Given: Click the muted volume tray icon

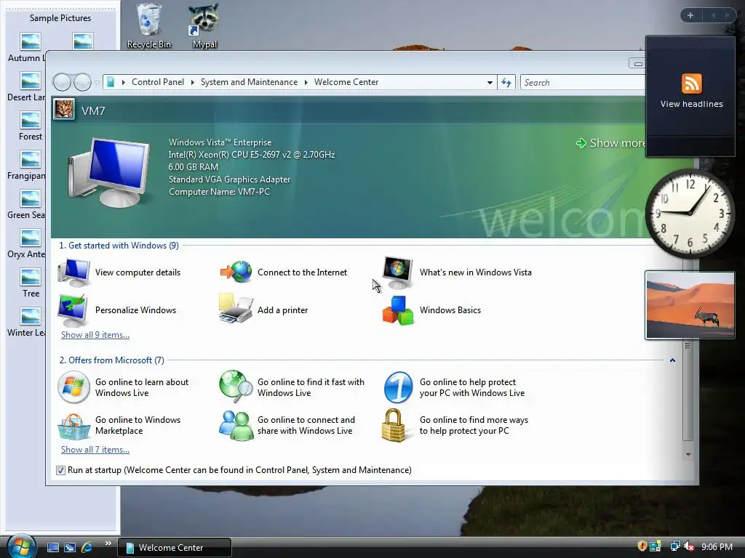Looking at the screenshot, I should point(689,546).
